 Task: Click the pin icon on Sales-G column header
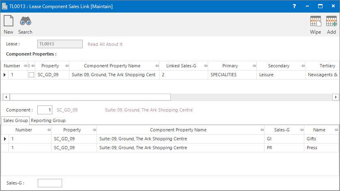(x=301, y=130)
